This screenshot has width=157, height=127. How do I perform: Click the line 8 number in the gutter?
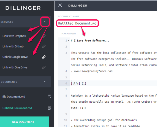[66, 95]
